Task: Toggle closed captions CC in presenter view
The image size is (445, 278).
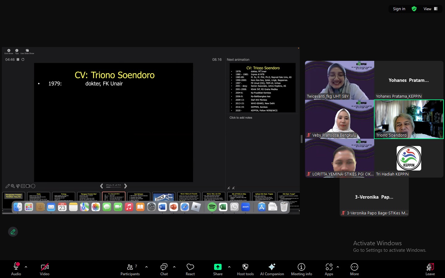Action: 23,186
